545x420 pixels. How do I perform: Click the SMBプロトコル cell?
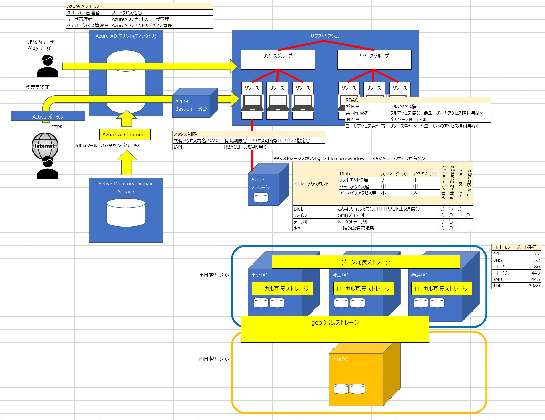(x=388, y=215)
